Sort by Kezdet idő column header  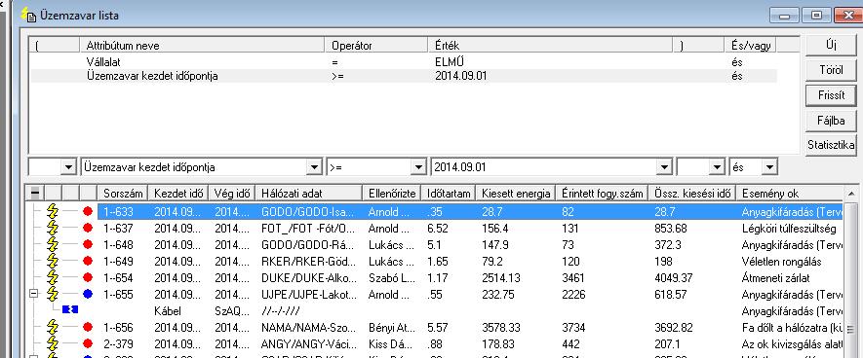(178, 194)
